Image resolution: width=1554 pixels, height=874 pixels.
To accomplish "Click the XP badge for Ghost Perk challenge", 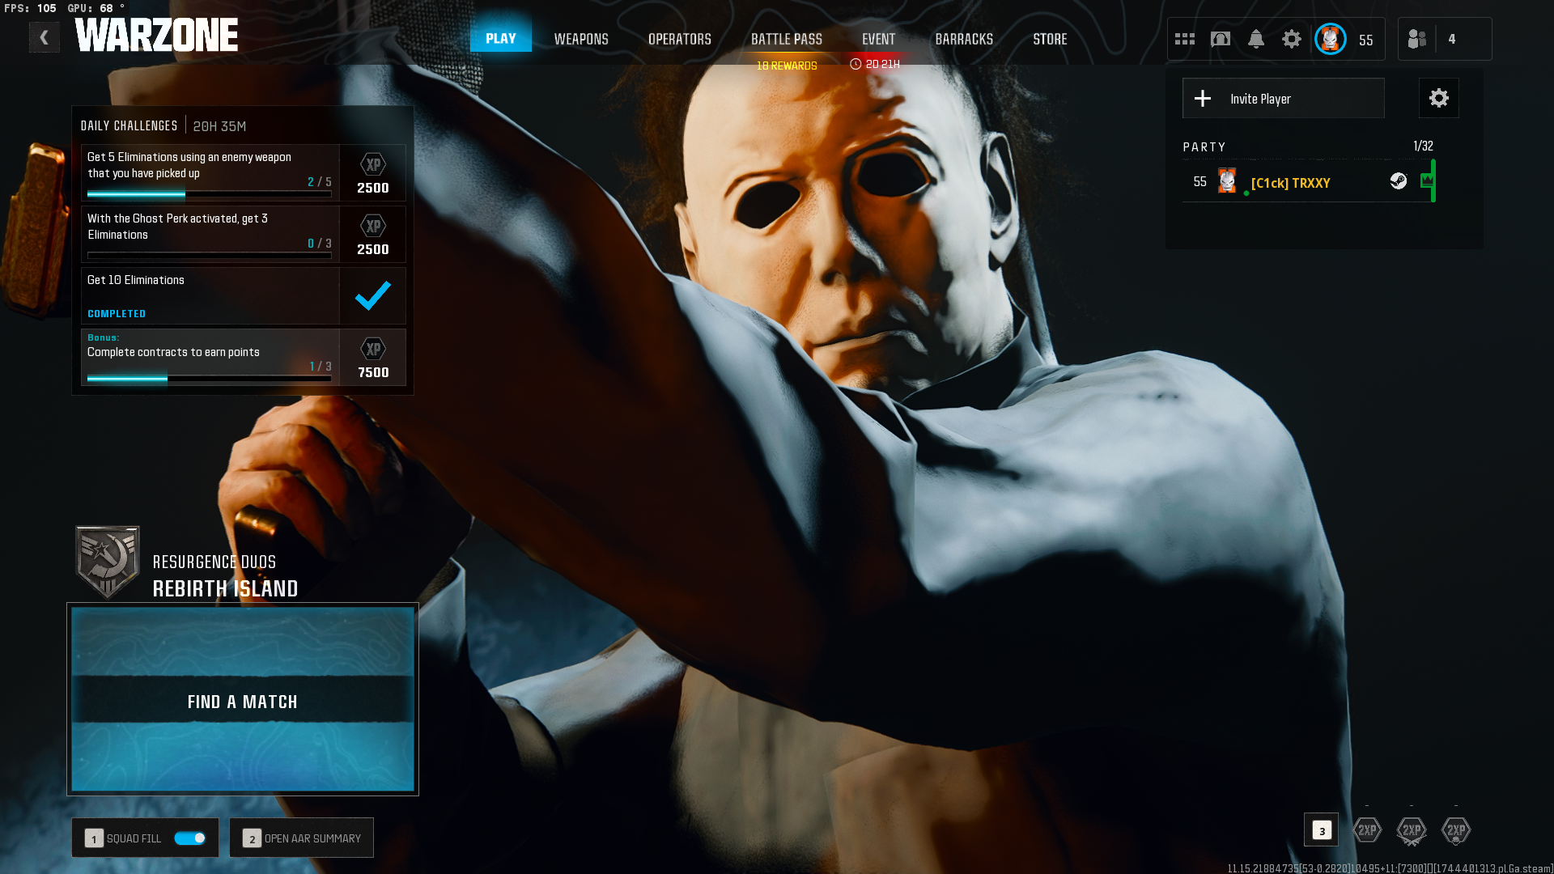I will pyautogui.click(x=373, y=227).
